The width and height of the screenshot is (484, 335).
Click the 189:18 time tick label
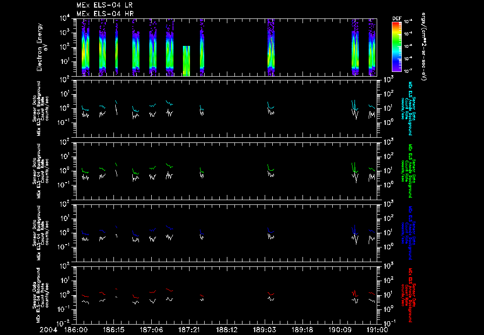(302, 330)
